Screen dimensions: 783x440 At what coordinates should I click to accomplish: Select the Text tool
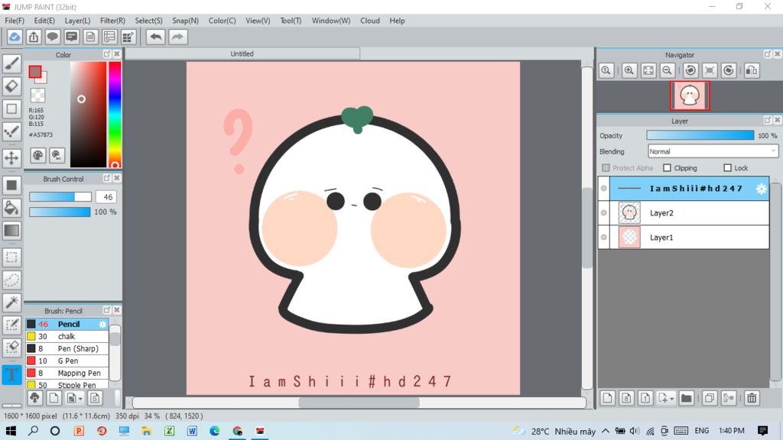(x=11, y=374)
